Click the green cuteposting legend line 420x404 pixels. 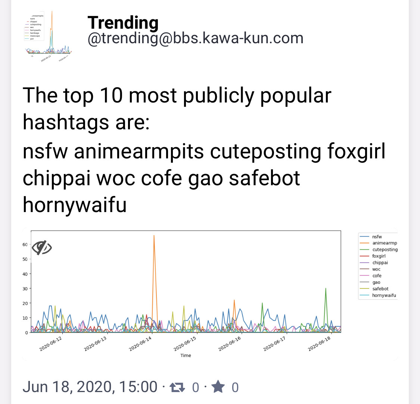click(x=365, y=250)
